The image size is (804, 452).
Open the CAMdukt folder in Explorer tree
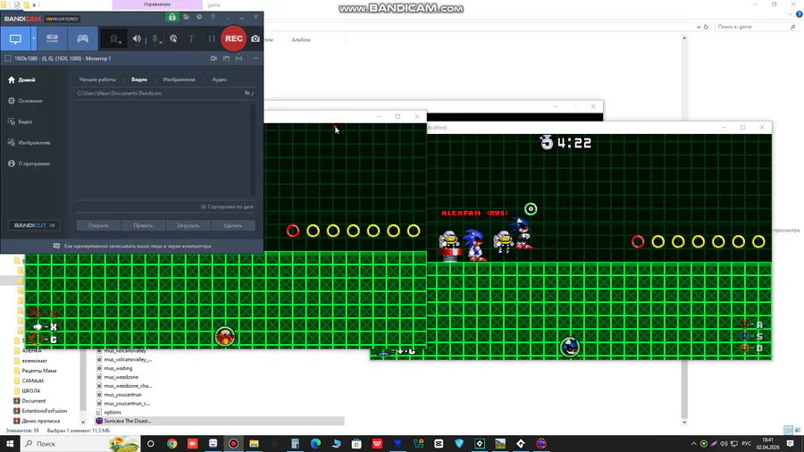32,381
